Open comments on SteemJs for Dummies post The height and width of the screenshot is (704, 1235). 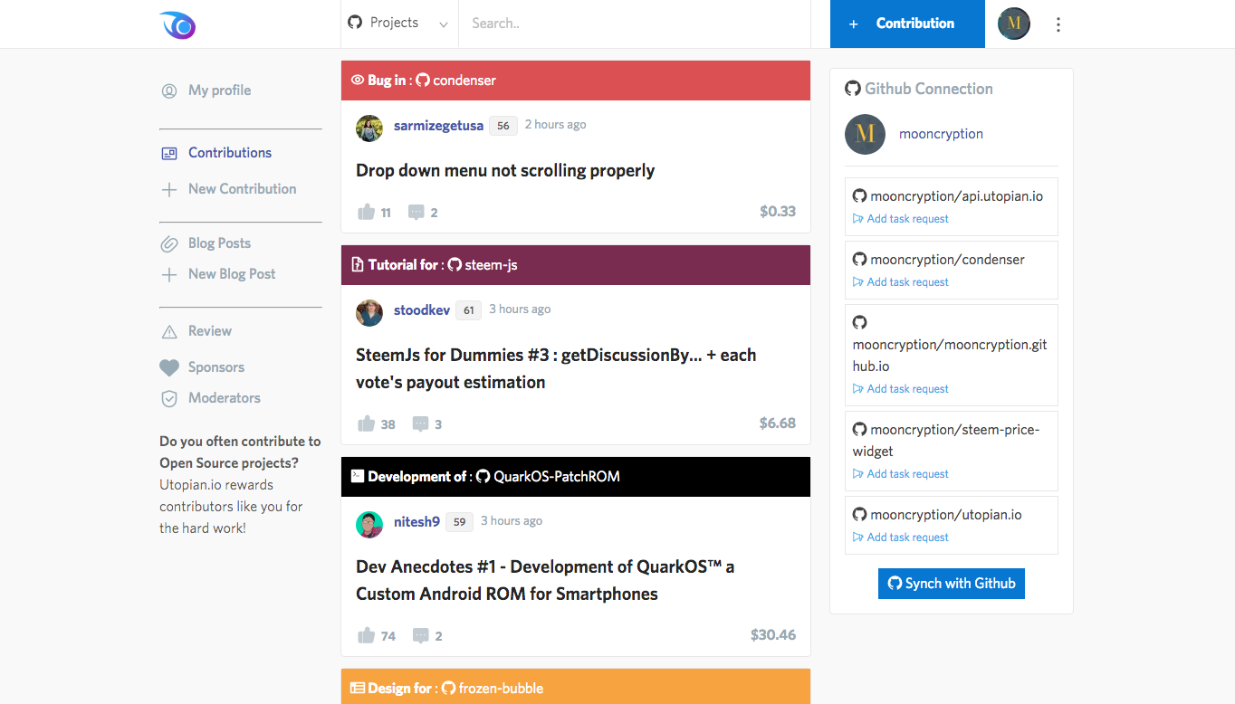[420, 424]
